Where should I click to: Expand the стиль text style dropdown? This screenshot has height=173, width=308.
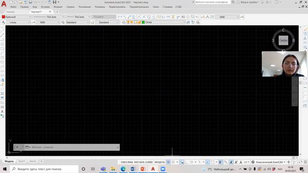(x=28, y=23)
